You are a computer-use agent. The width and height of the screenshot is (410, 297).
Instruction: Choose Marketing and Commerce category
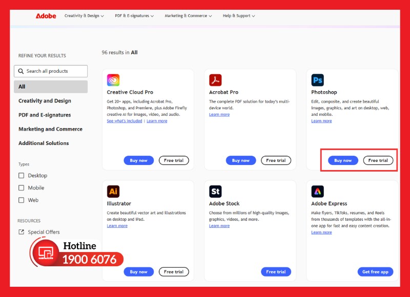point(50,129)
